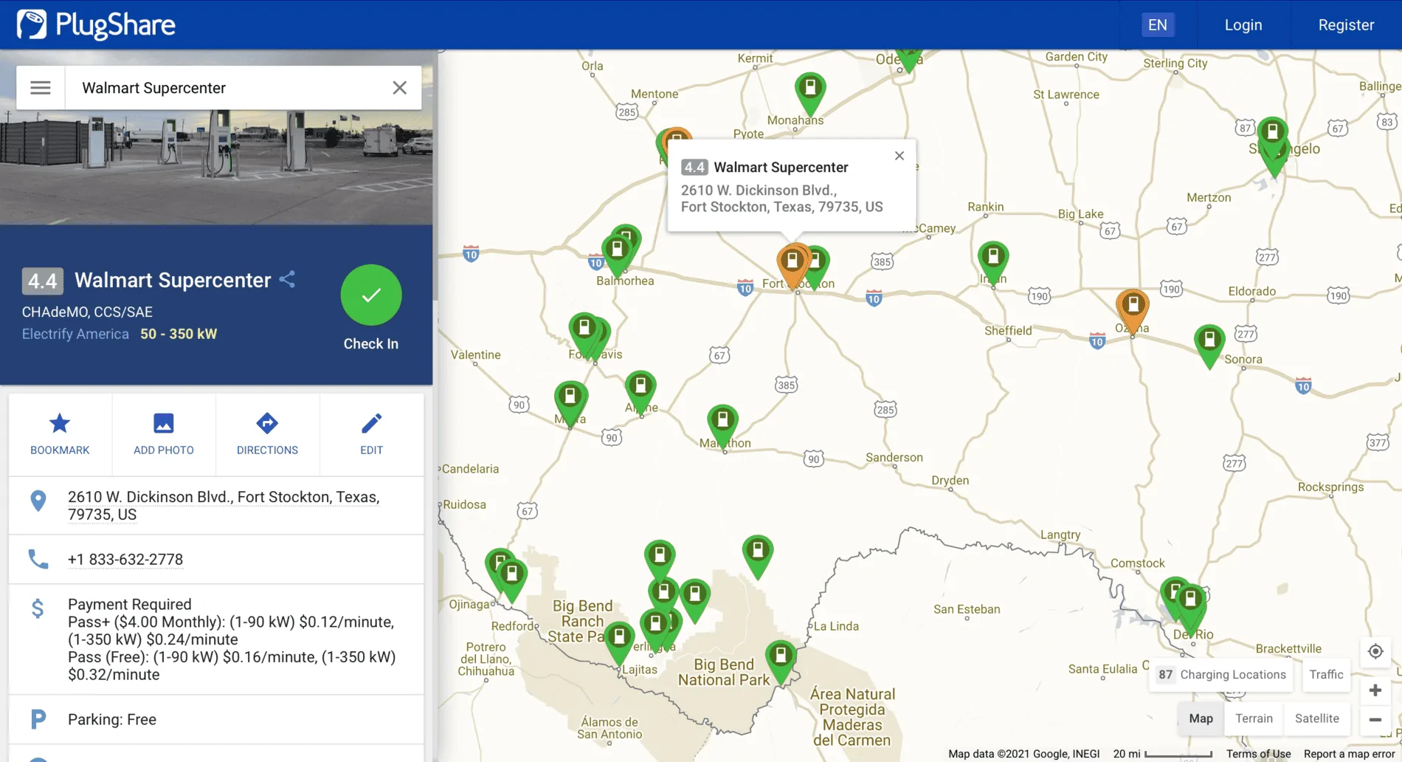Center the map on my location
The image size is (1402, 762).
(x=1375, y=651)
